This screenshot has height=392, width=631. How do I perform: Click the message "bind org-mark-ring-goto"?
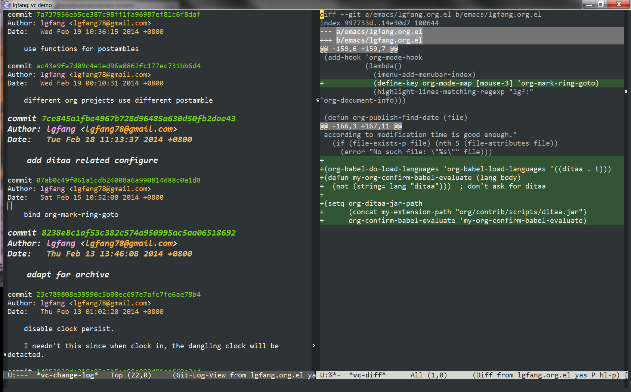[71, 215]
